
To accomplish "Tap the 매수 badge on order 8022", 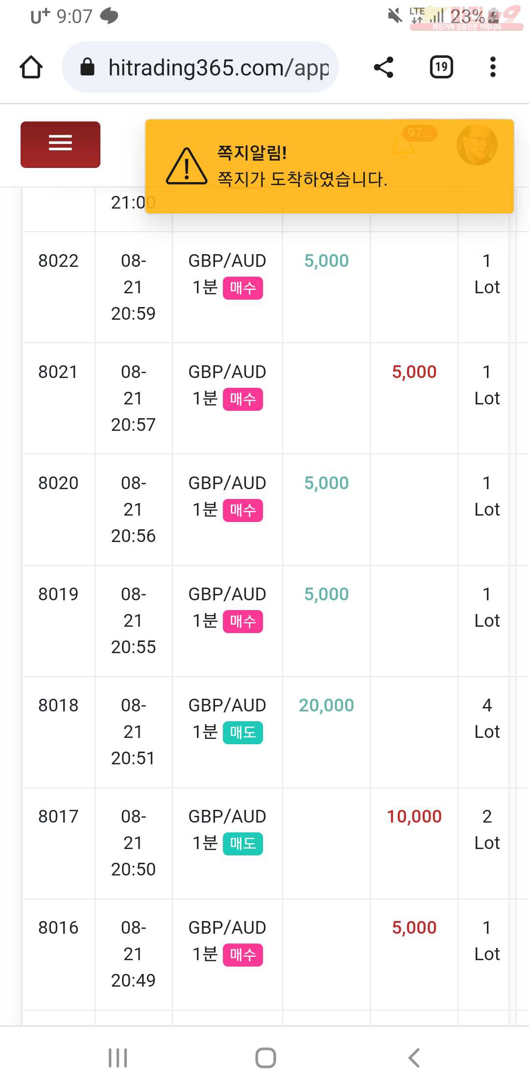I will [243, 288].
